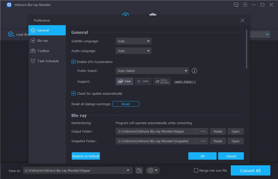Click the info icon beside Prefer Select

(194, 71)
